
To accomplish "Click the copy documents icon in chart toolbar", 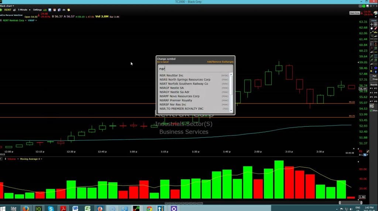I will coord(59,10).
